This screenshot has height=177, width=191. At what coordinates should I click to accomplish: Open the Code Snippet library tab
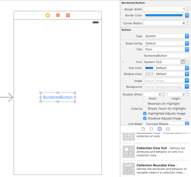tap(151, 129)
